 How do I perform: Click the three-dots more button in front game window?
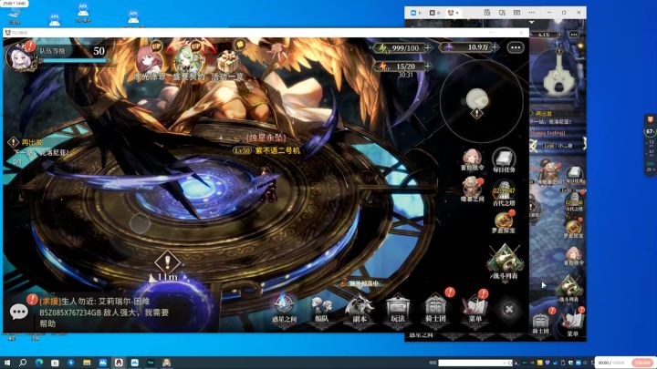(516, 47)
